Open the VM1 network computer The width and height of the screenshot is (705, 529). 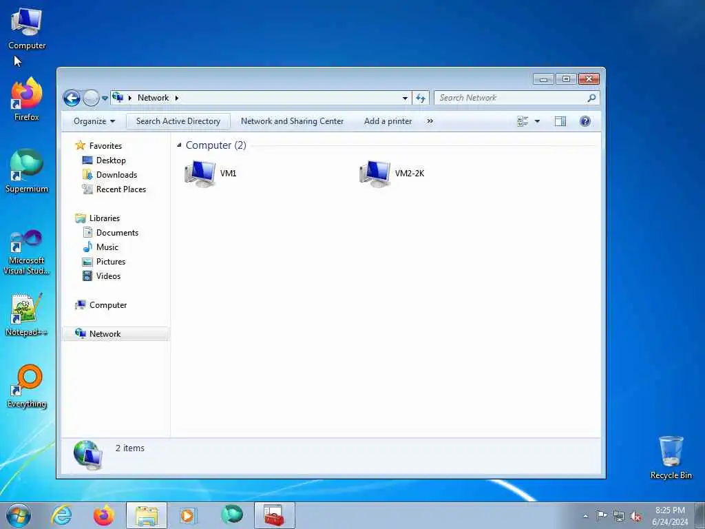211,174
